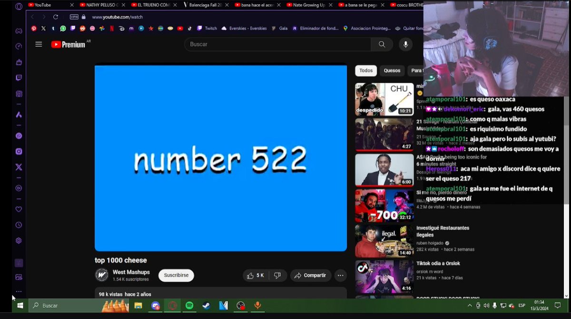Open the -700 32:12 video thumbnail
The height and width of the screenshot is (319, 571).
point(384,205)
